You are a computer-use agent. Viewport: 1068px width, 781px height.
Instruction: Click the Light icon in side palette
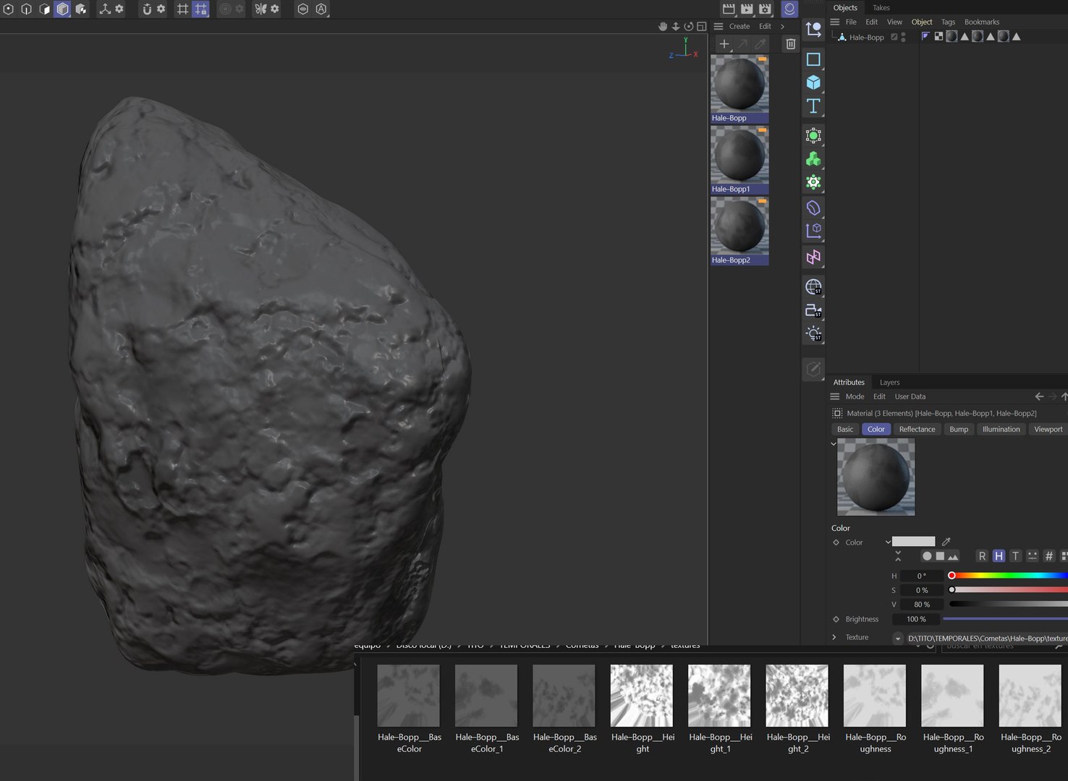pos(813,333)
